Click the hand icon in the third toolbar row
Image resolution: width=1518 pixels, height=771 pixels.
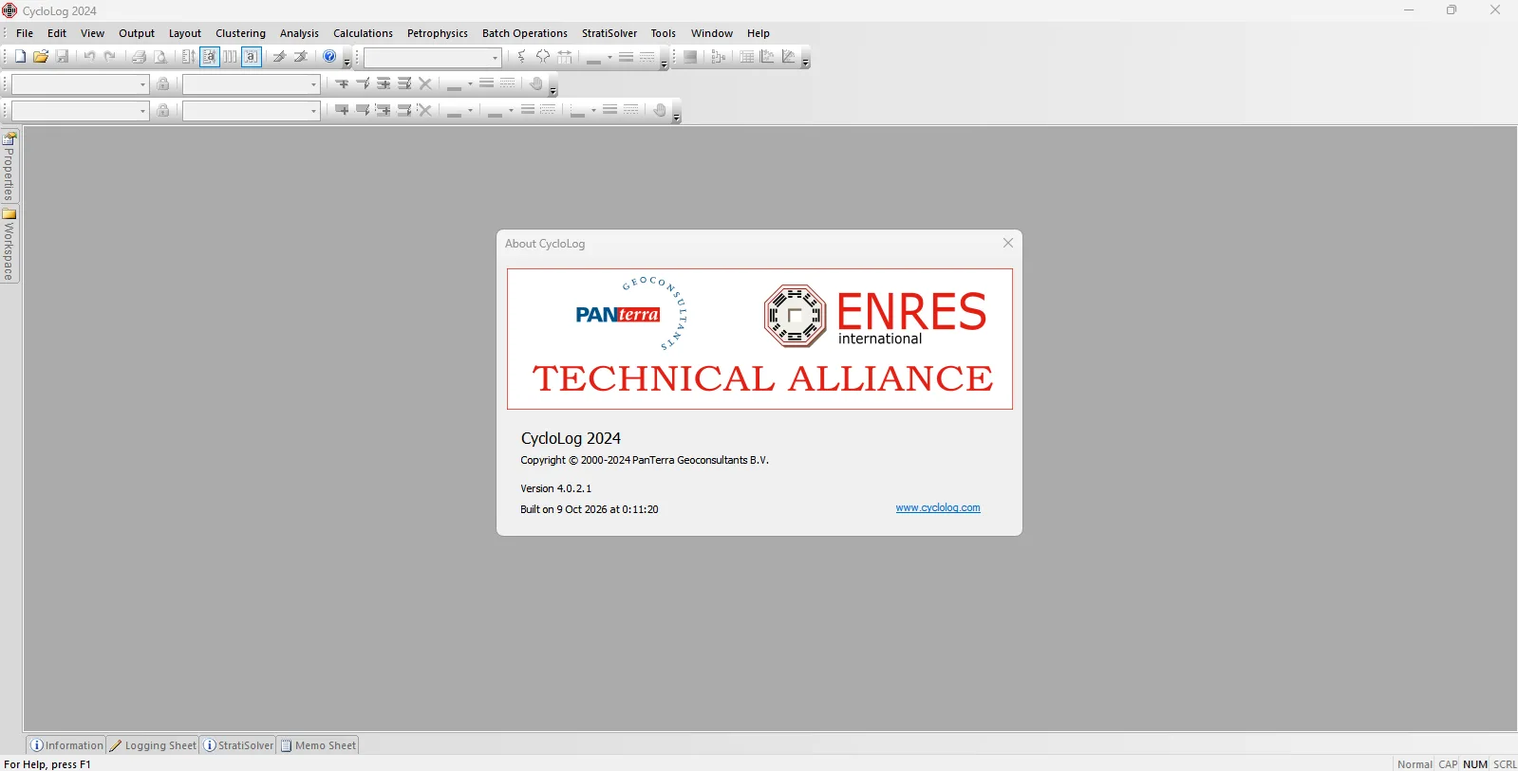[660, 110]
